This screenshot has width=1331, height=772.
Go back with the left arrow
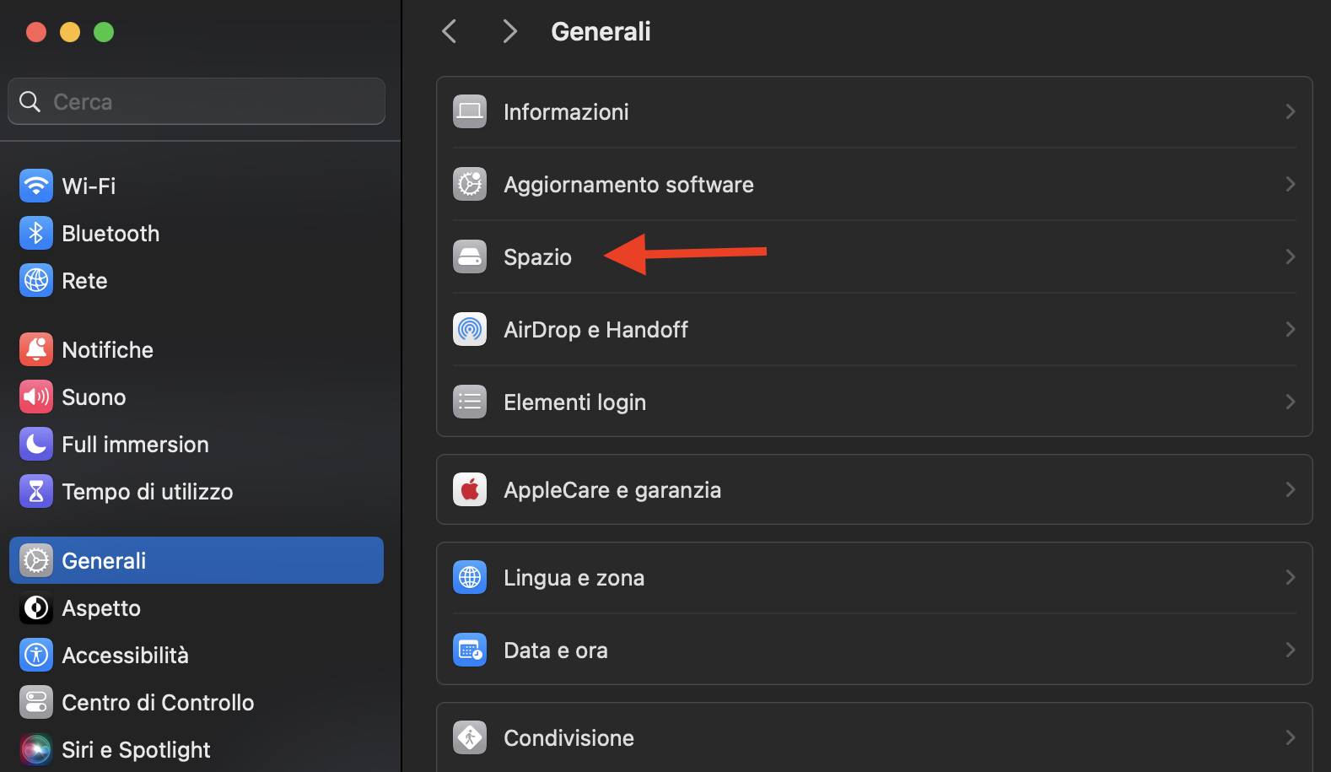(450, 32)
